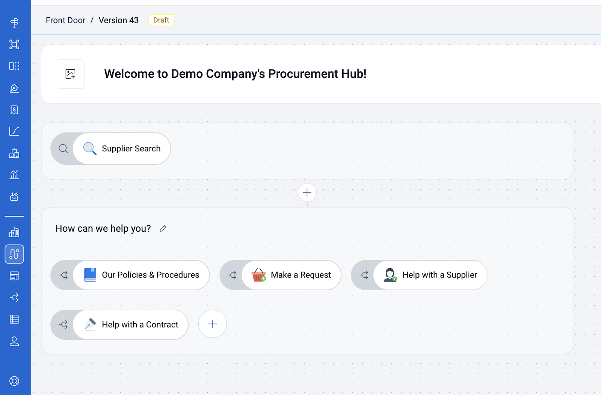Viewport: 601px width, 395px height.
Task: Click the help lifebuoy icon
Action: coord(14,381)
